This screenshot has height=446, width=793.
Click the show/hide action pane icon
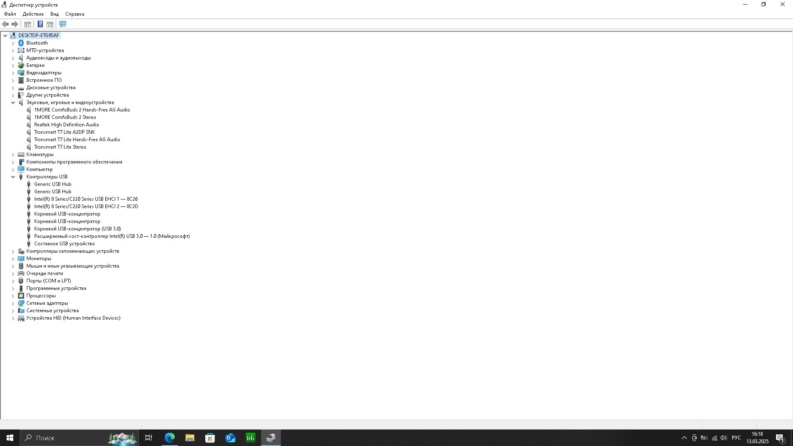tap(50, 24)
